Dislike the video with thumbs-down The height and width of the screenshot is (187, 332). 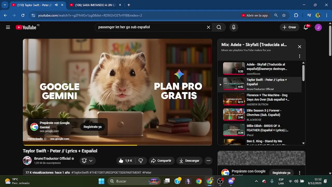point(141,161)
